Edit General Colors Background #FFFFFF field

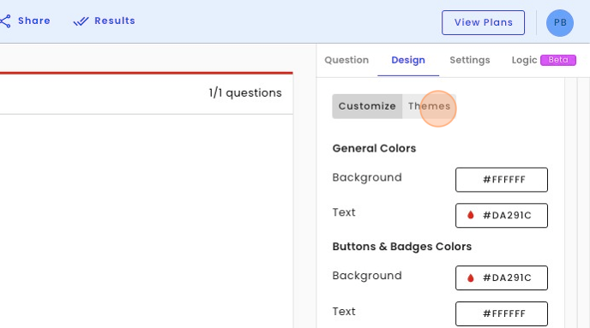[502, 180]
